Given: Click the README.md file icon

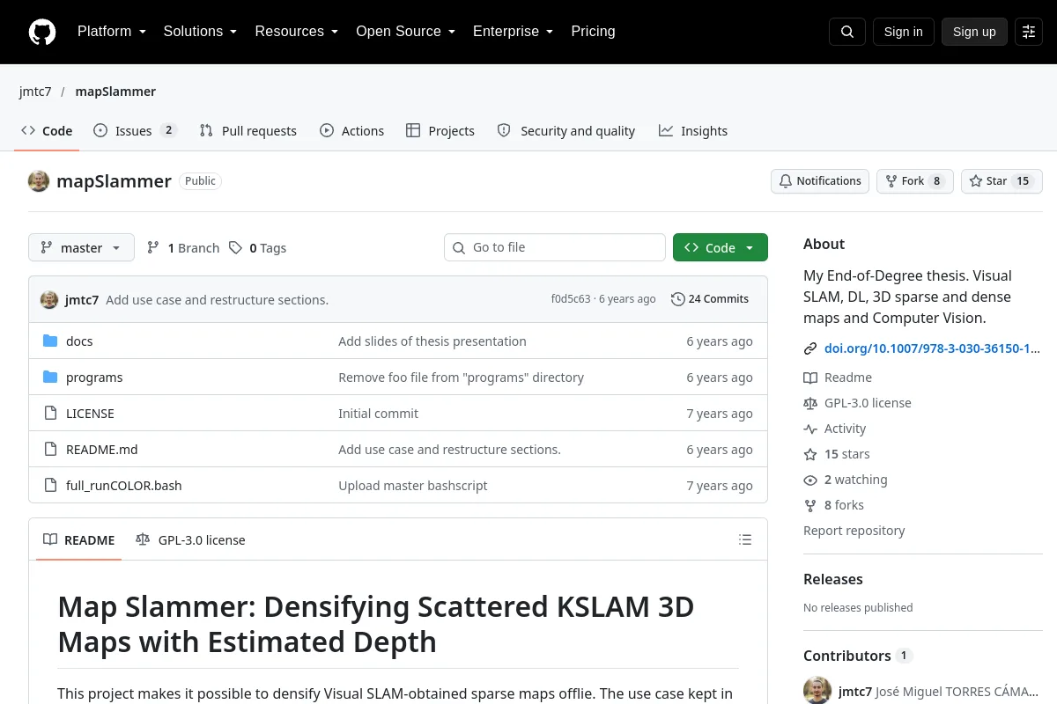Looking at the screenshot, I should 50,450.
